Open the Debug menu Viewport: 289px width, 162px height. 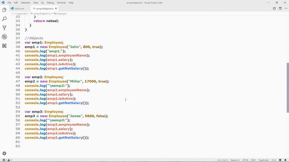50,3
